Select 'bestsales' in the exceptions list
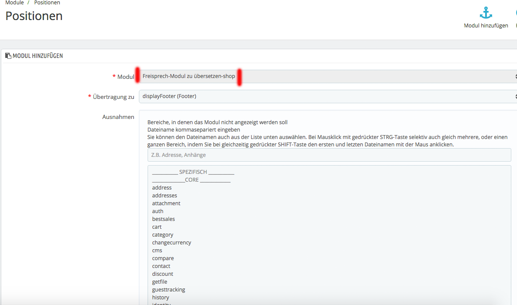The width and height of the screenshot is (517, 305). (x=164, y=219)
